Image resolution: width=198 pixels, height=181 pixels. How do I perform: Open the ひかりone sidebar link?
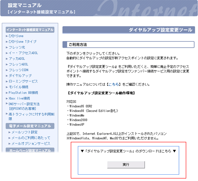coord(16,36)
